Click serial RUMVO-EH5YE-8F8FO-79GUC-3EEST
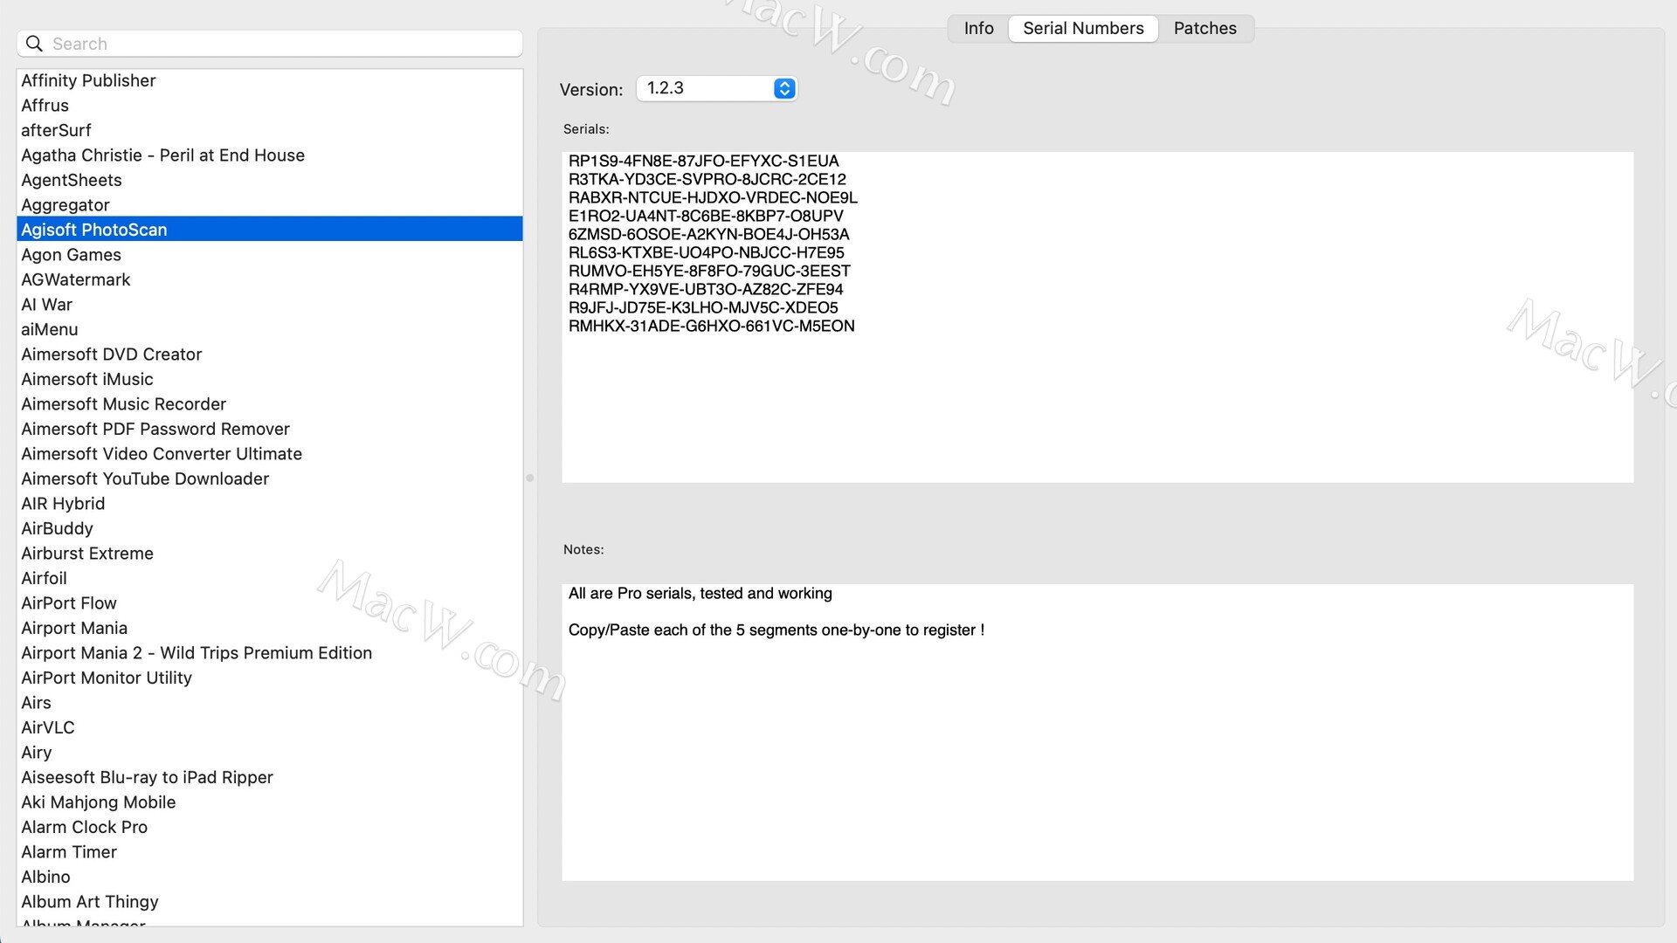 [709, 271]
